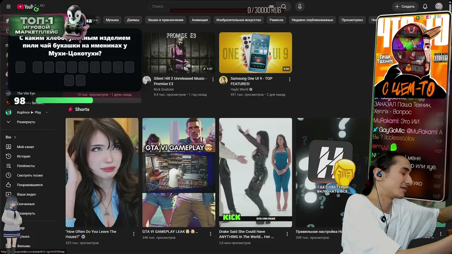Open Плейлисты in the sidebar
This screenshot has height=254, width=452.
pos(26,166)
